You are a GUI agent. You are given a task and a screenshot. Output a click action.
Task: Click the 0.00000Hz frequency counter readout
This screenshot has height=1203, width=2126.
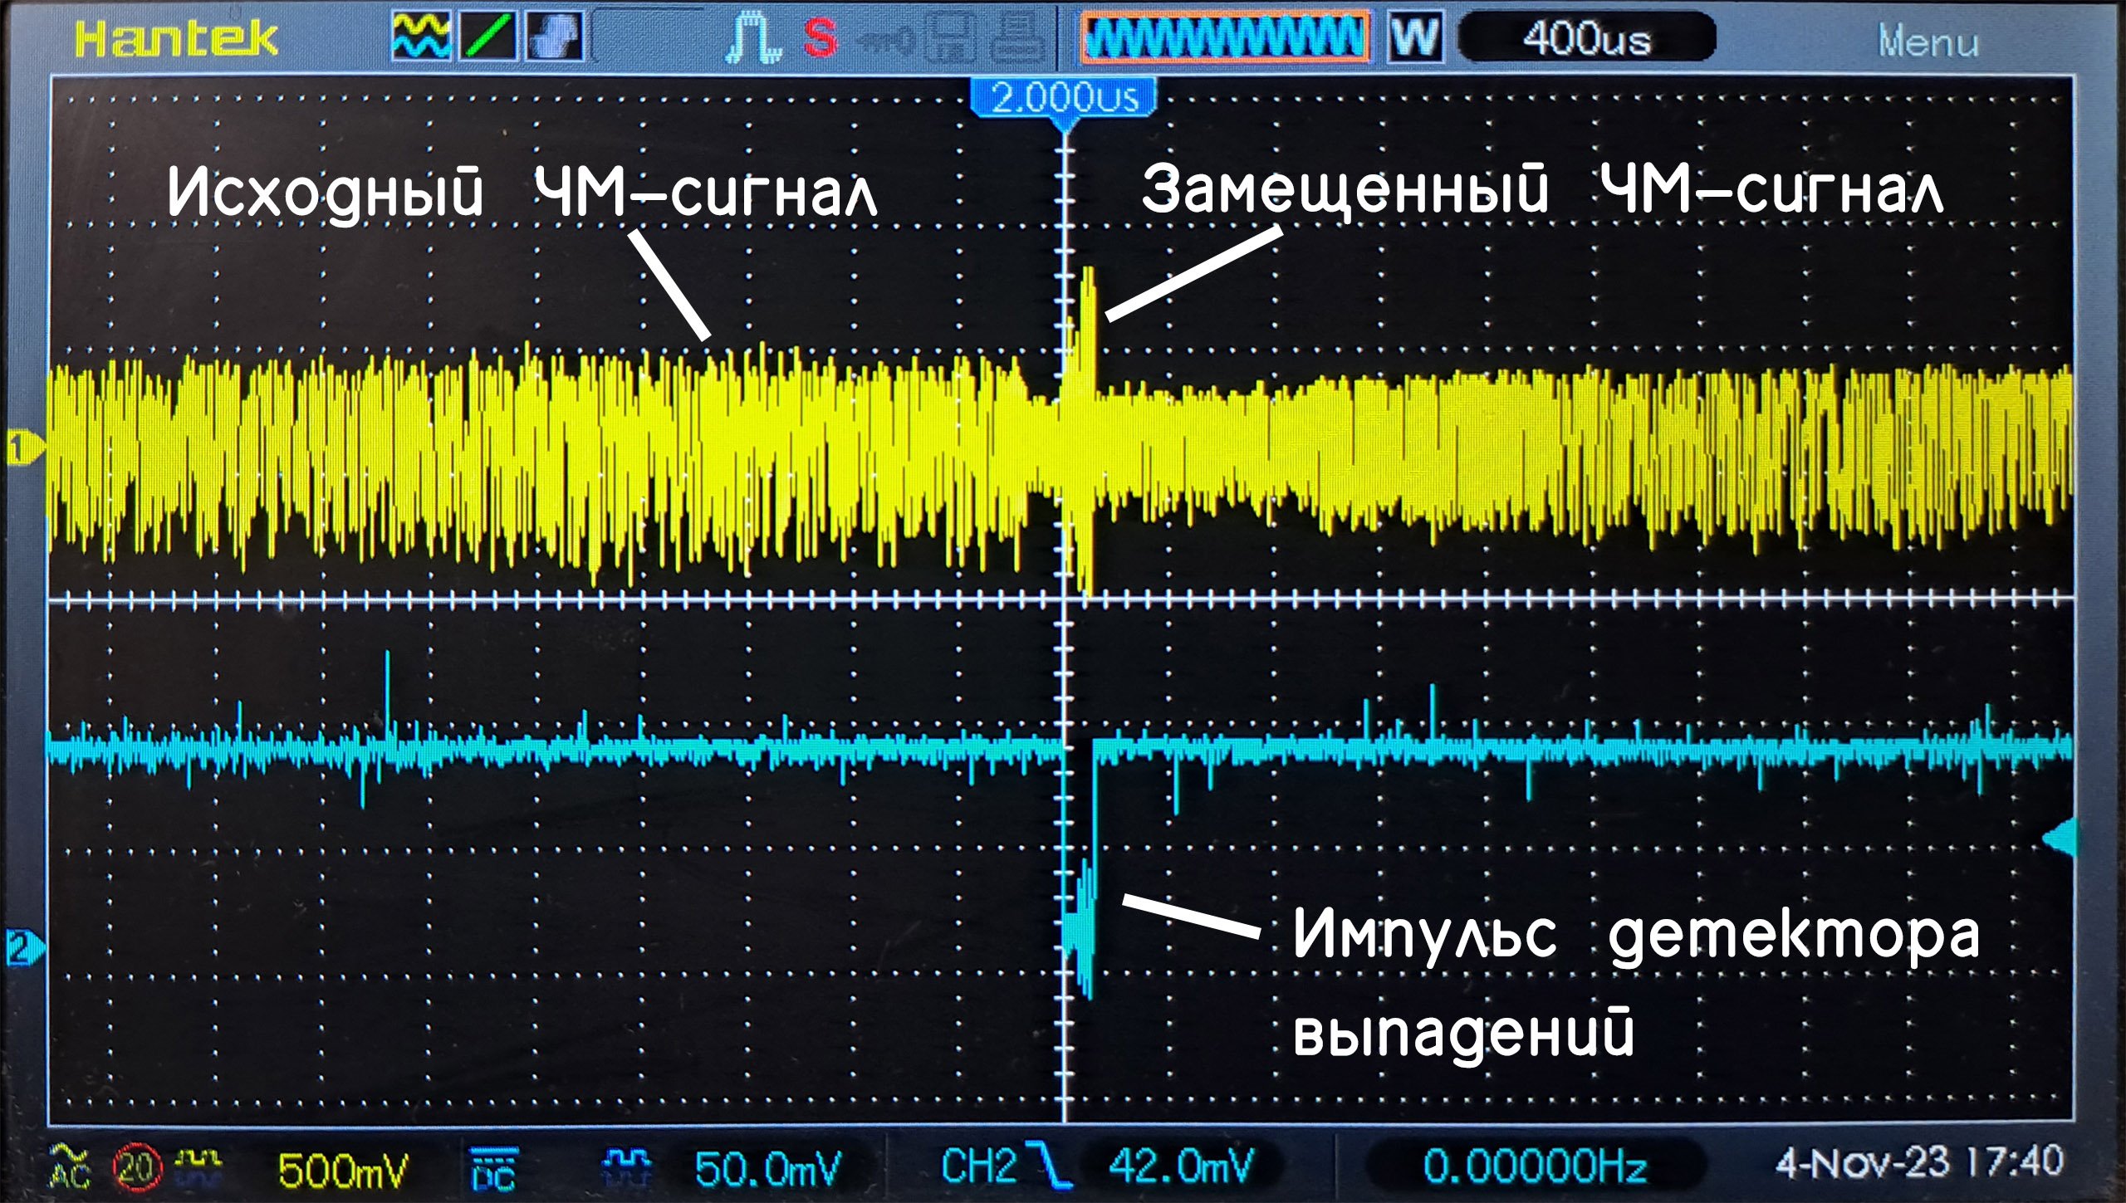tap(1535, 1166)
